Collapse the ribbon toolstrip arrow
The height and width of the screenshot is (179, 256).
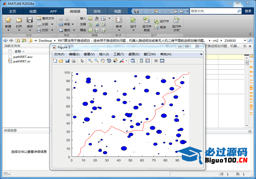point(250,34)
